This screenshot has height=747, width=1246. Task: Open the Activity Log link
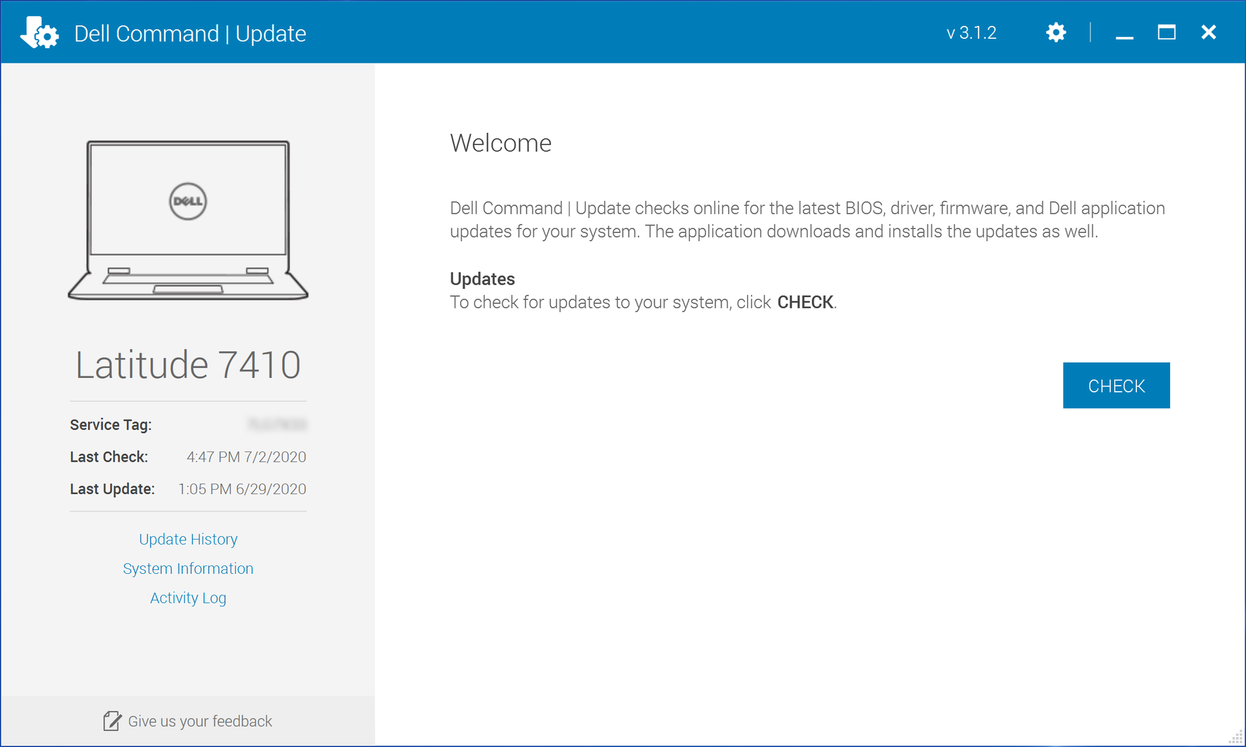(188, 598)
